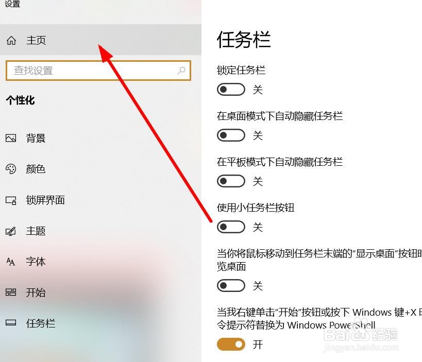Enable auto-hide taskbar in desktop mode
The width and height of the screenshot is (422, 362).
tap(231, 135)
